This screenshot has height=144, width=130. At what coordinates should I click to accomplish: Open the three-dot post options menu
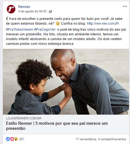(x=125, y=6)
